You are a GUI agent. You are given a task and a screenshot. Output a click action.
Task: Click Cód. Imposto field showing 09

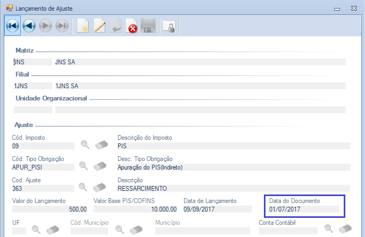[x=43, y=146]
